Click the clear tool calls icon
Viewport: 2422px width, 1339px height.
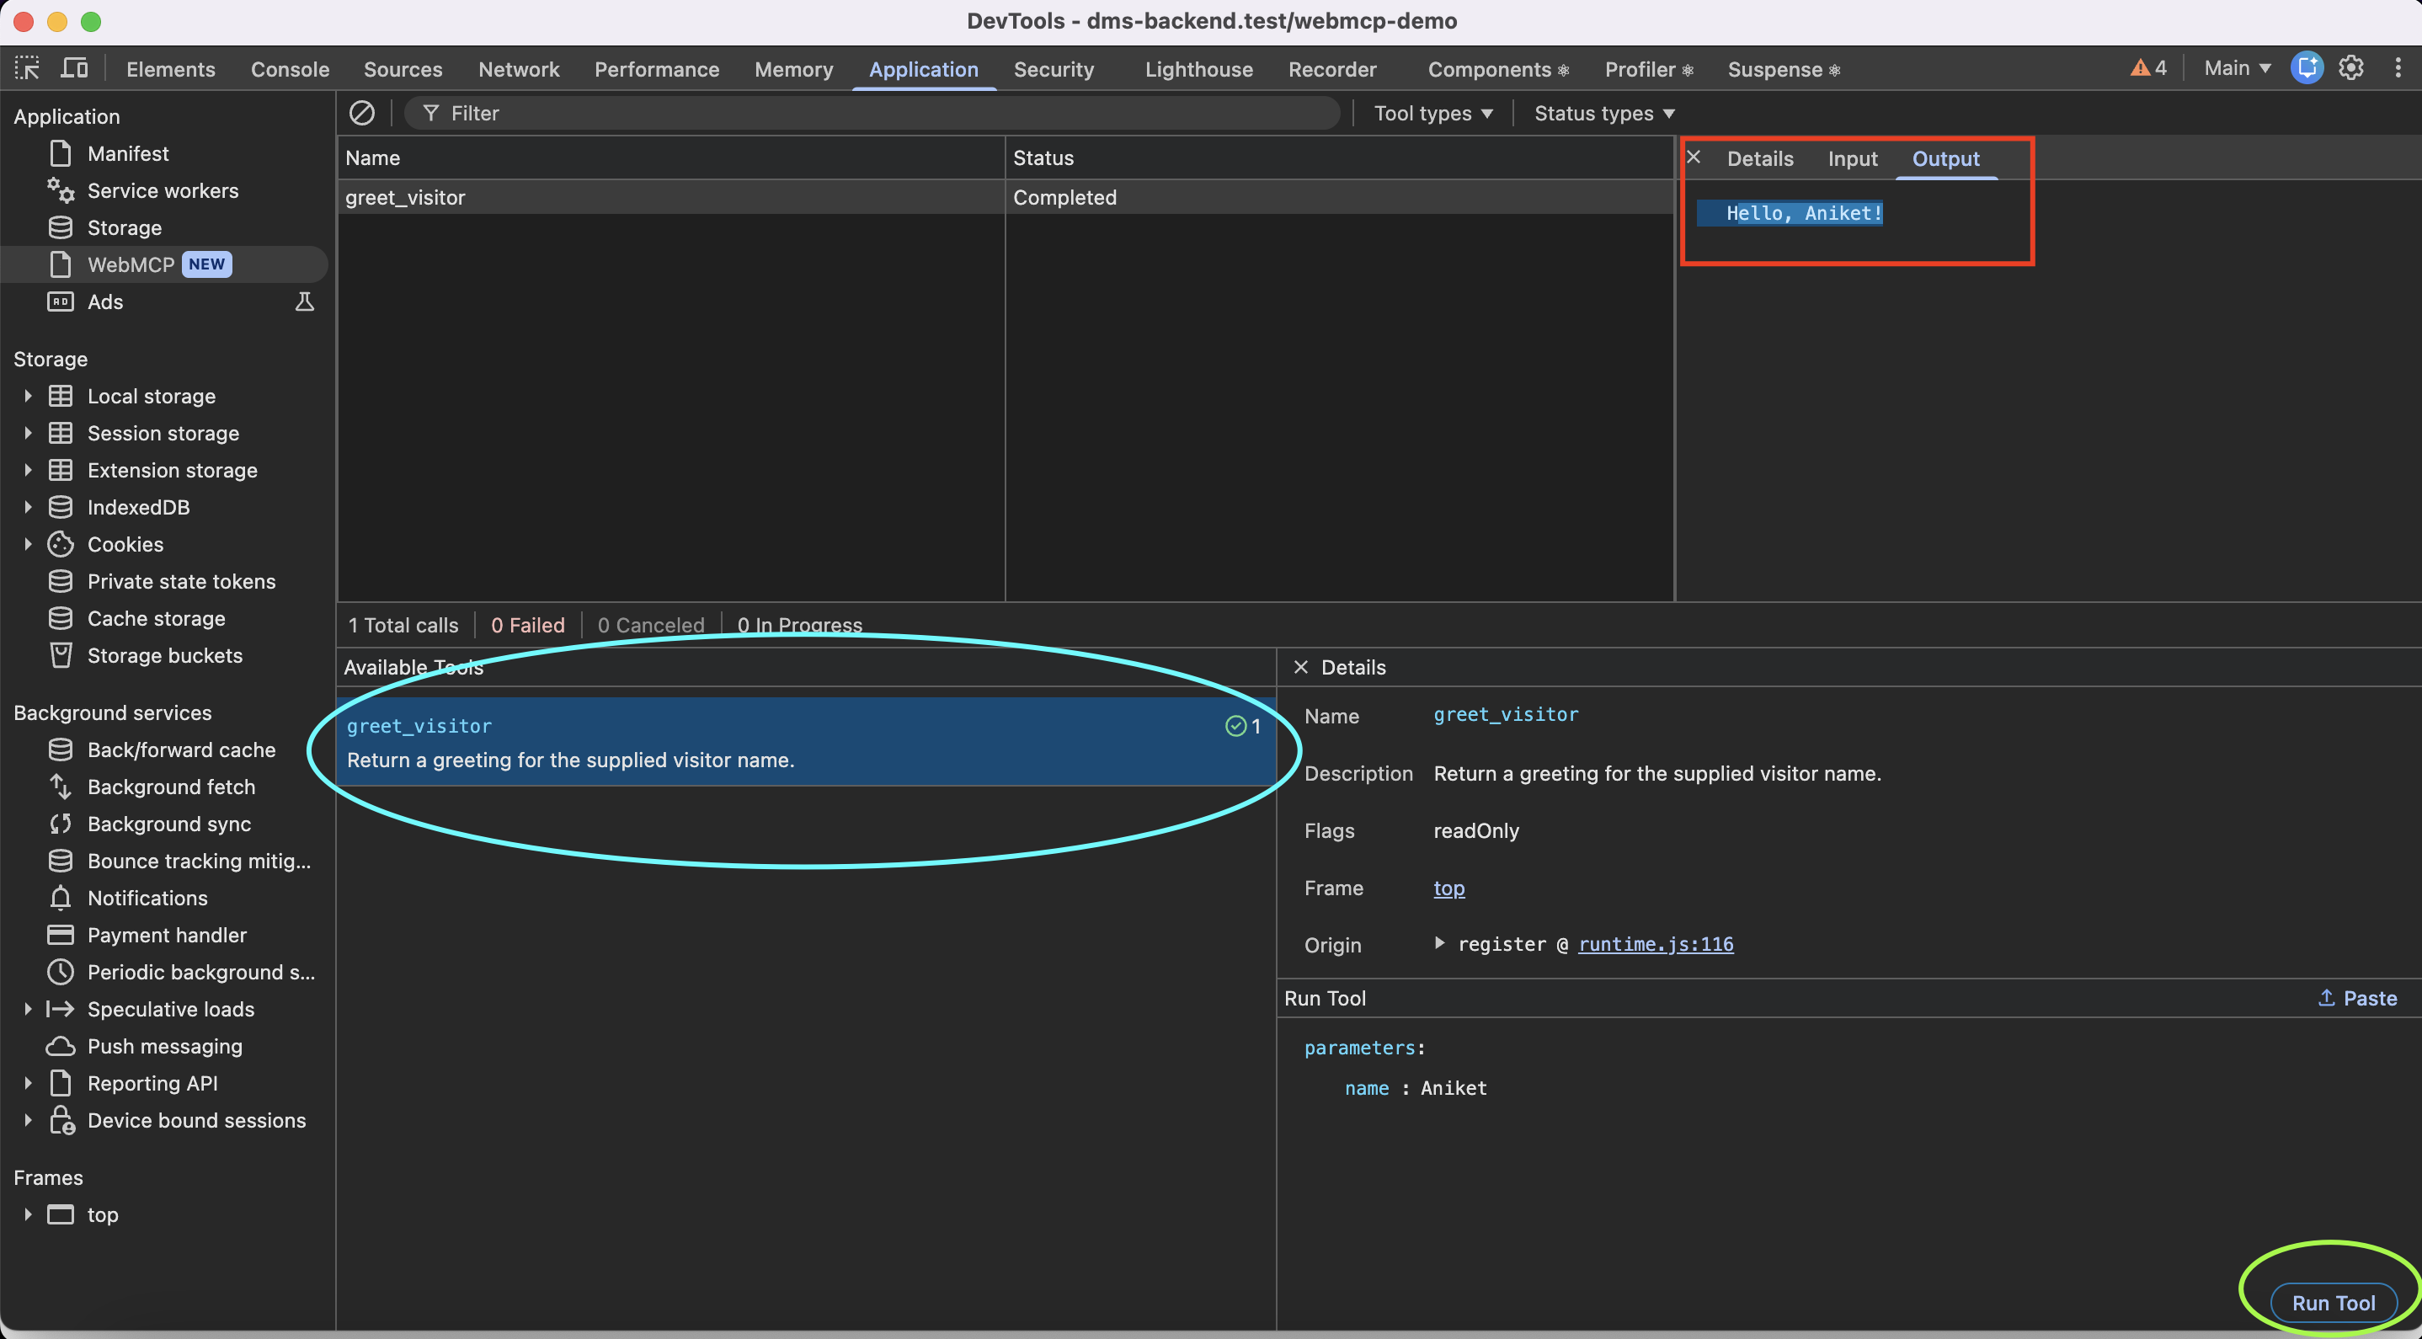pyautogui.click(x=362, y=113)
